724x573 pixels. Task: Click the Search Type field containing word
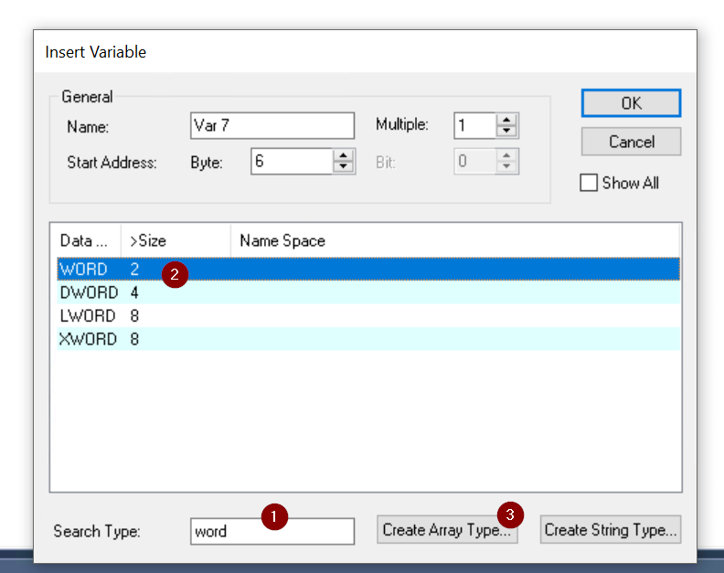[x=272, y=532]
